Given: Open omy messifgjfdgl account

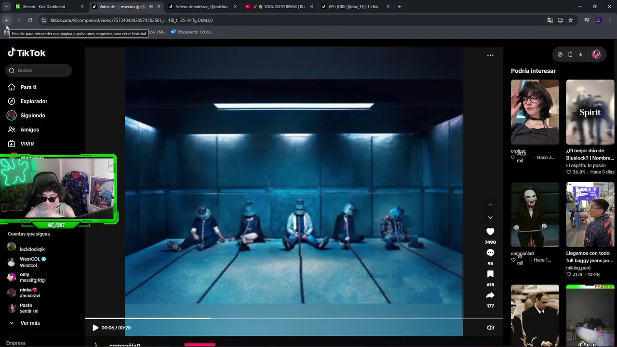Looking at the screenshot, I should pyautogui.click(x=27, y=277).
